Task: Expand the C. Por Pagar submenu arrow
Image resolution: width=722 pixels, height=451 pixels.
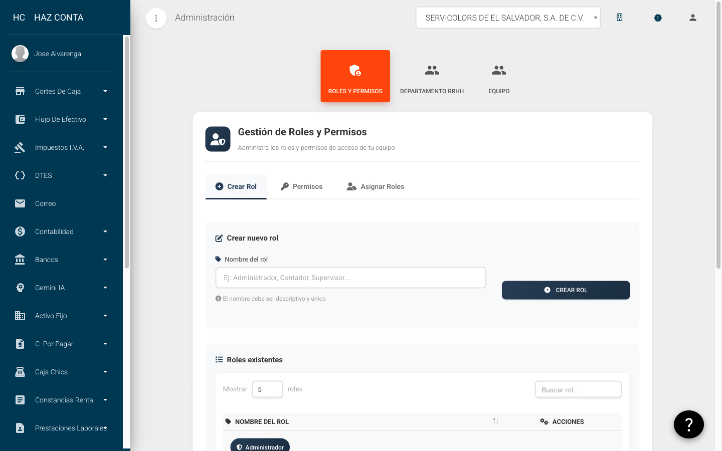Action: click(105, 344)
